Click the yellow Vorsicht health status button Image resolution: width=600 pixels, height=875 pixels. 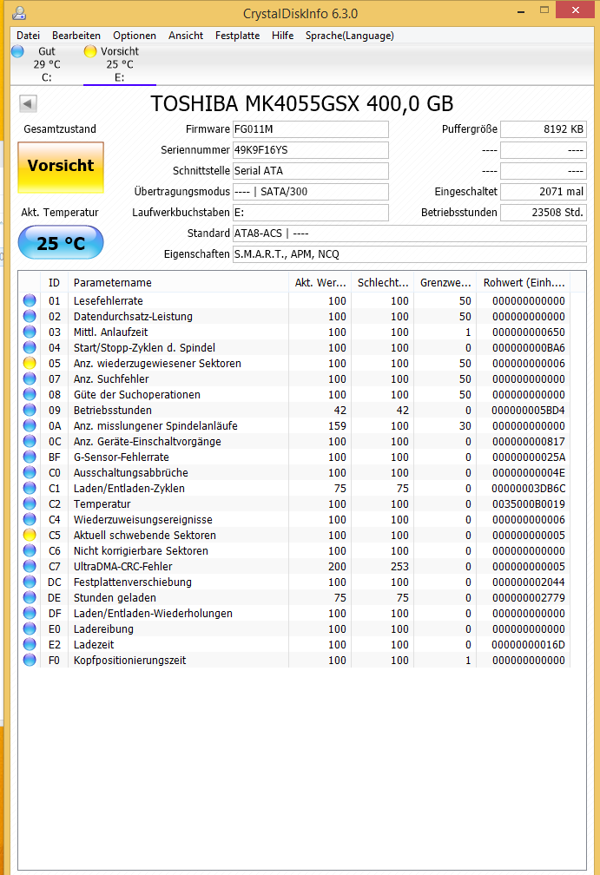tap(61, 167)
